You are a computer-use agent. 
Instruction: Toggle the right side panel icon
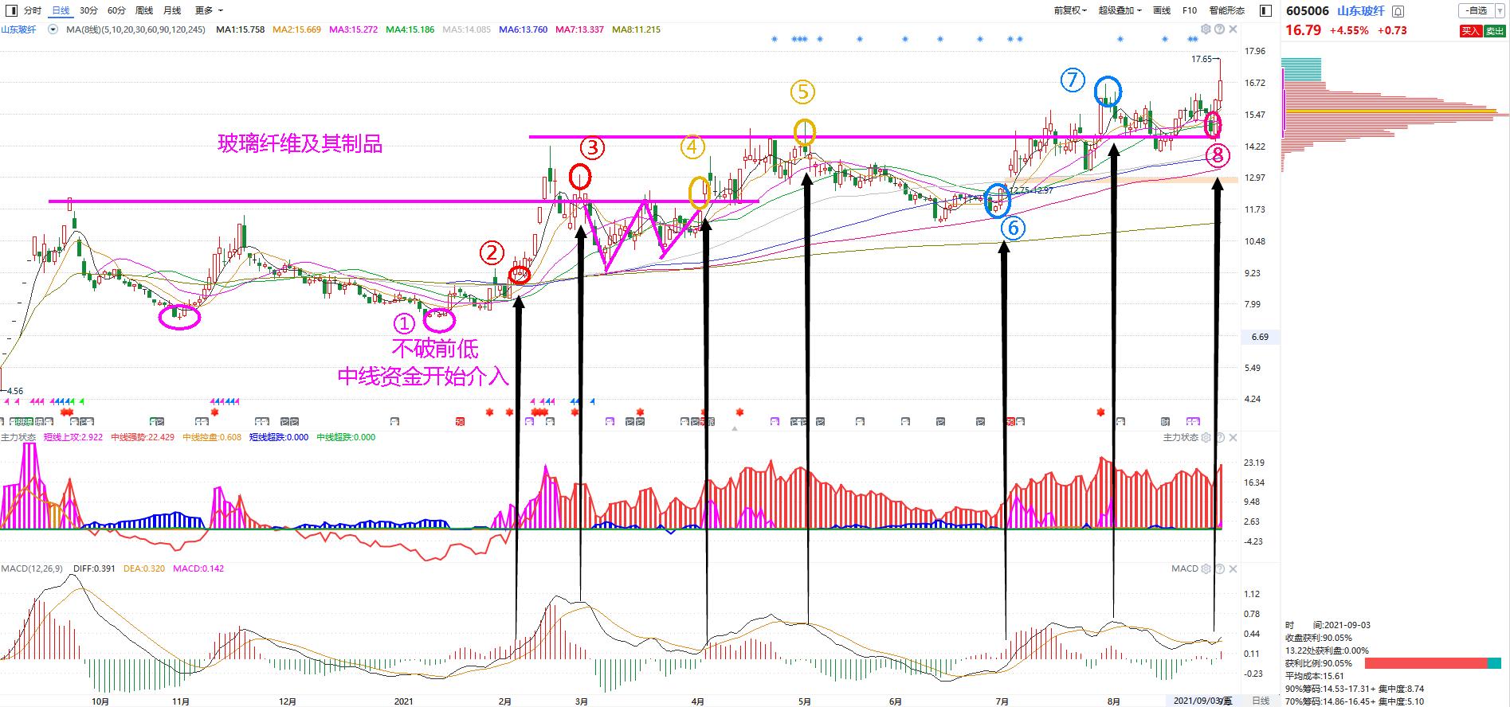point(1266,10)
